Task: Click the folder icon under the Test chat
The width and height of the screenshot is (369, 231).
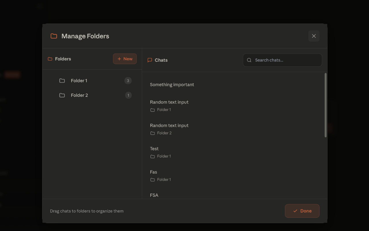Action: (153, 157)
